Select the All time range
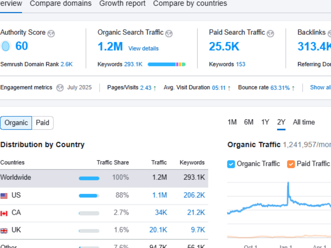 pyautogui.click(x=304, y=122)
